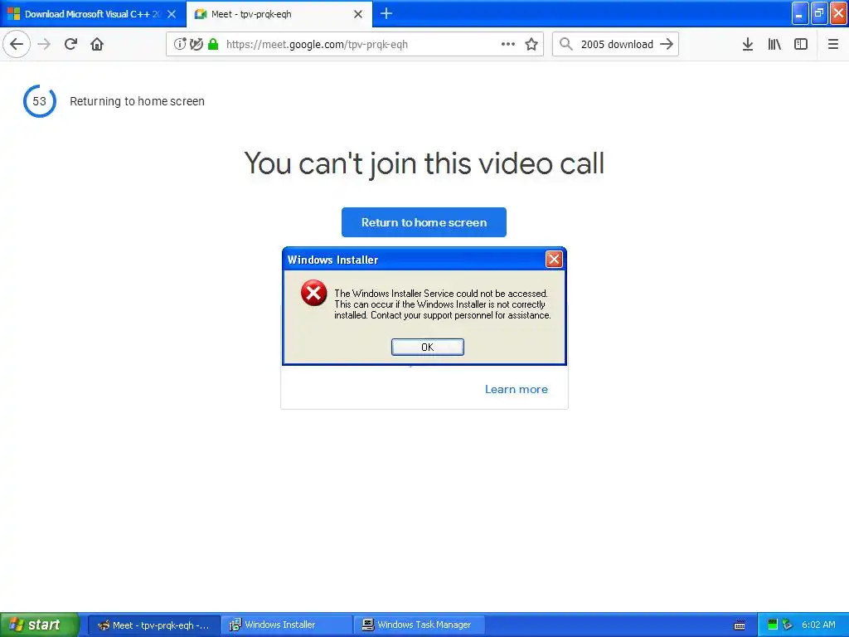Go back to the previous page
Image resolution: width=849 pixels, height=637 pixels.
click(17, 44)
